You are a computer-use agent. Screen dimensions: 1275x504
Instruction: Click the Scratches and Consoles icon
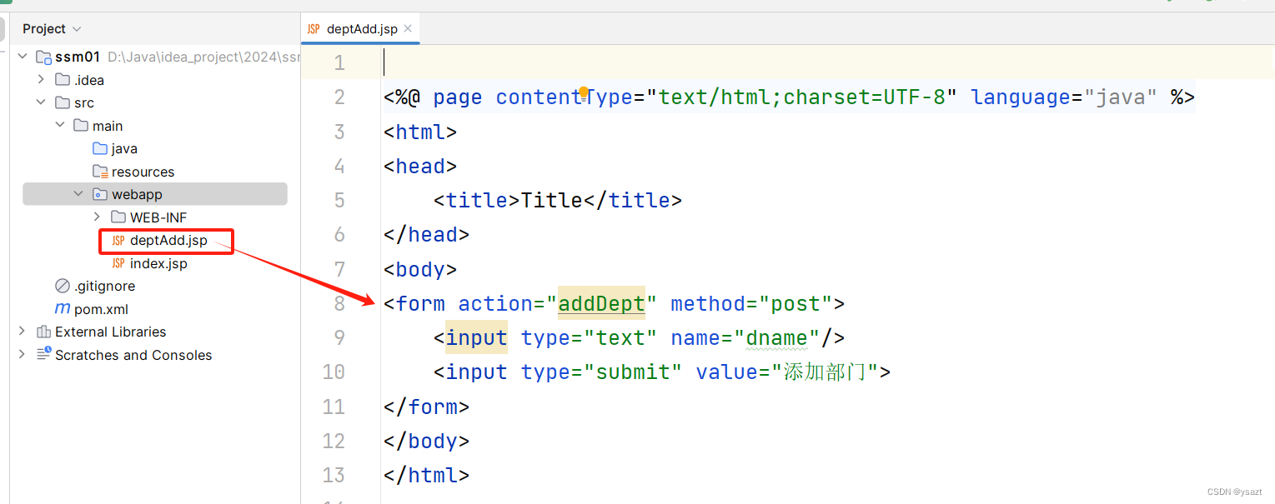44,354
